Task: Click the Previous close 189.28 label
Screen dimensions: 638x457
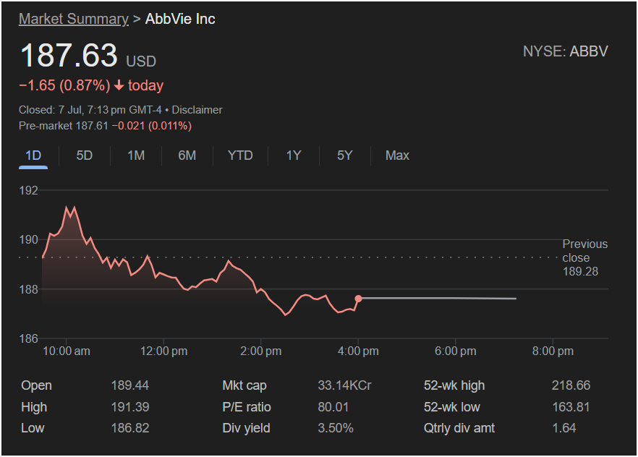Action: pos(584,257)
